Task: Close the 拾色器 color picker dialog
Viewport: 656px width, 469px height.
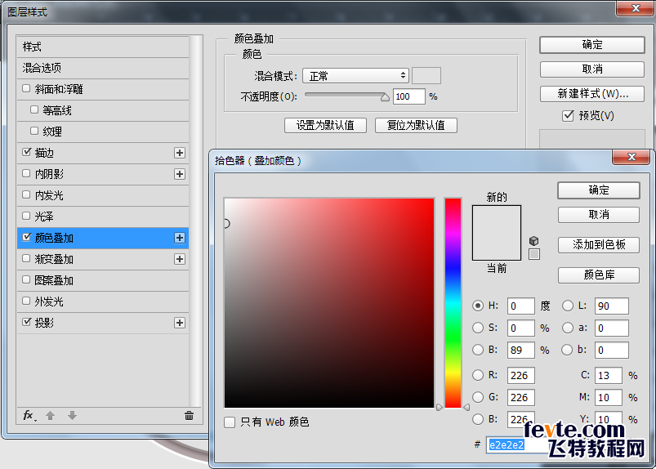Action: 631,157
